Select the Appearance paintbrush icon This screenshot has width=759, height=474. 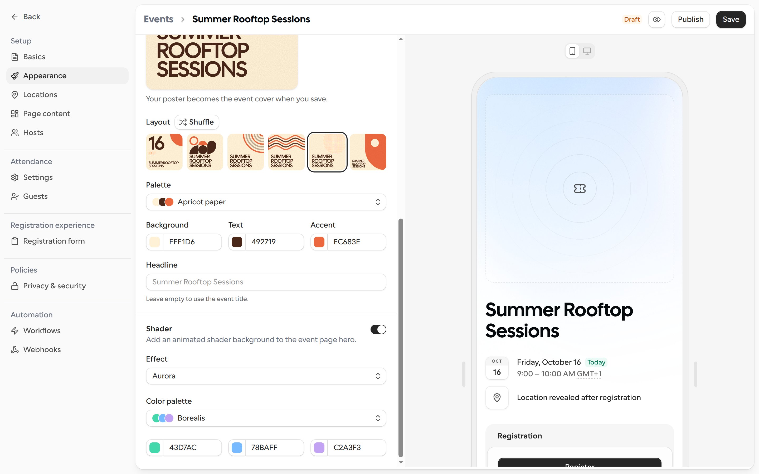tap(14, 76)
